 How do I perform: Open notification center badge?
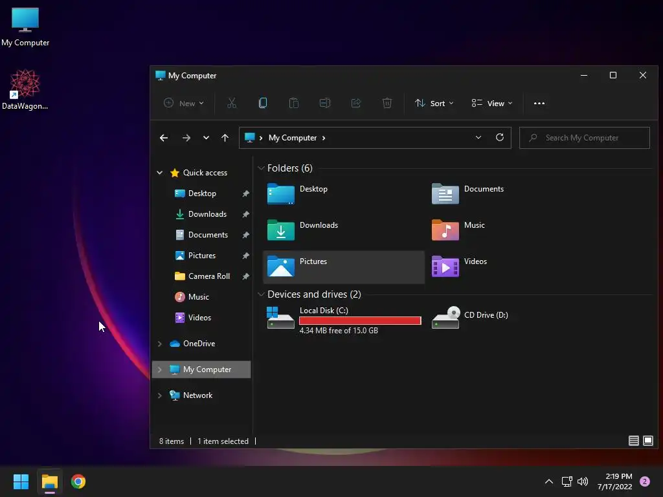coord(645,481)
